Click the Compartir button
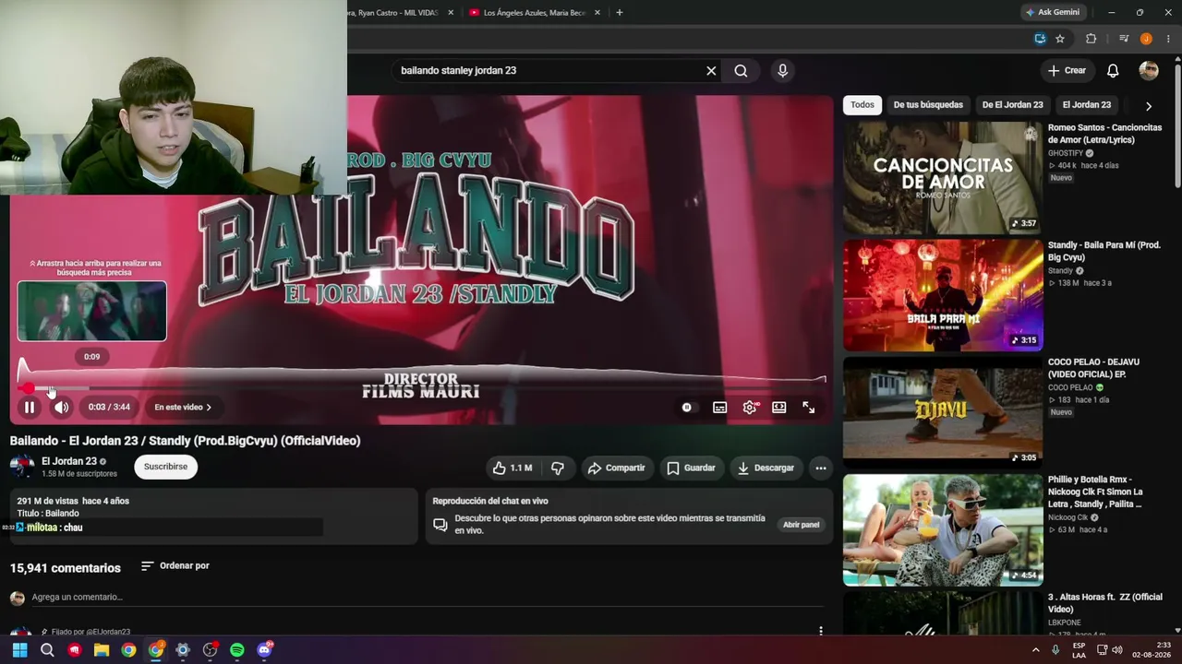Viewport: 1182px width, 664px height. coord(616,468)
